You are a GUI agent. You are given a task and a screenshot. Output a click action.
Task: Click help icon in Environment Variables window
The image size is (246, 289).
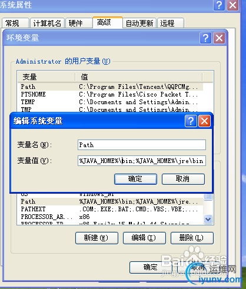pos(205,38)
